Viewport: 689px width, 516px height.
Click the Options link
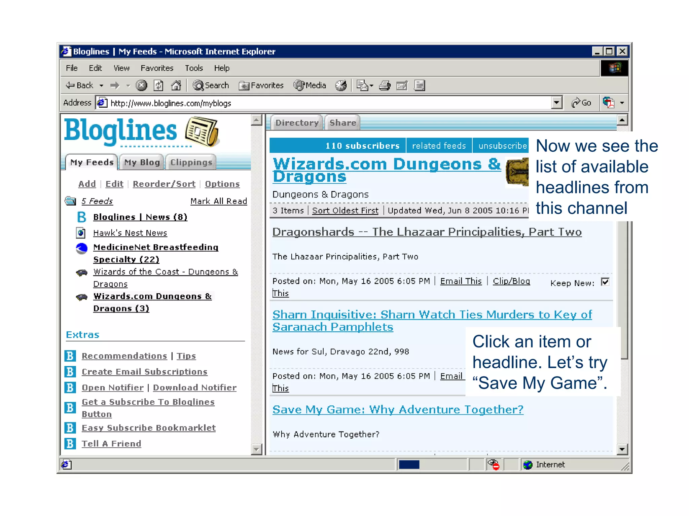click(222, 184)
